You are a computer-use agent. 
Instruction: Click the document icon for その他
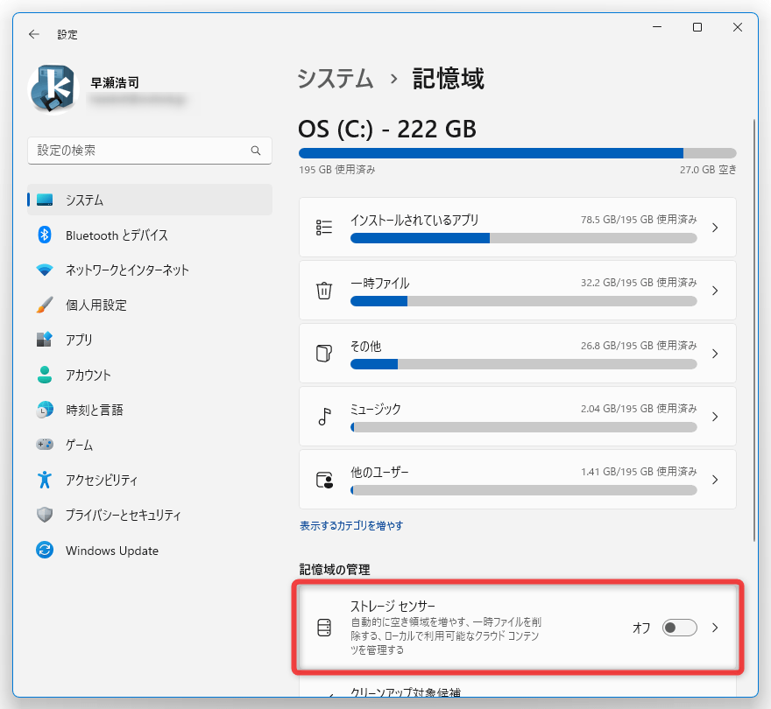coord(324,354)
